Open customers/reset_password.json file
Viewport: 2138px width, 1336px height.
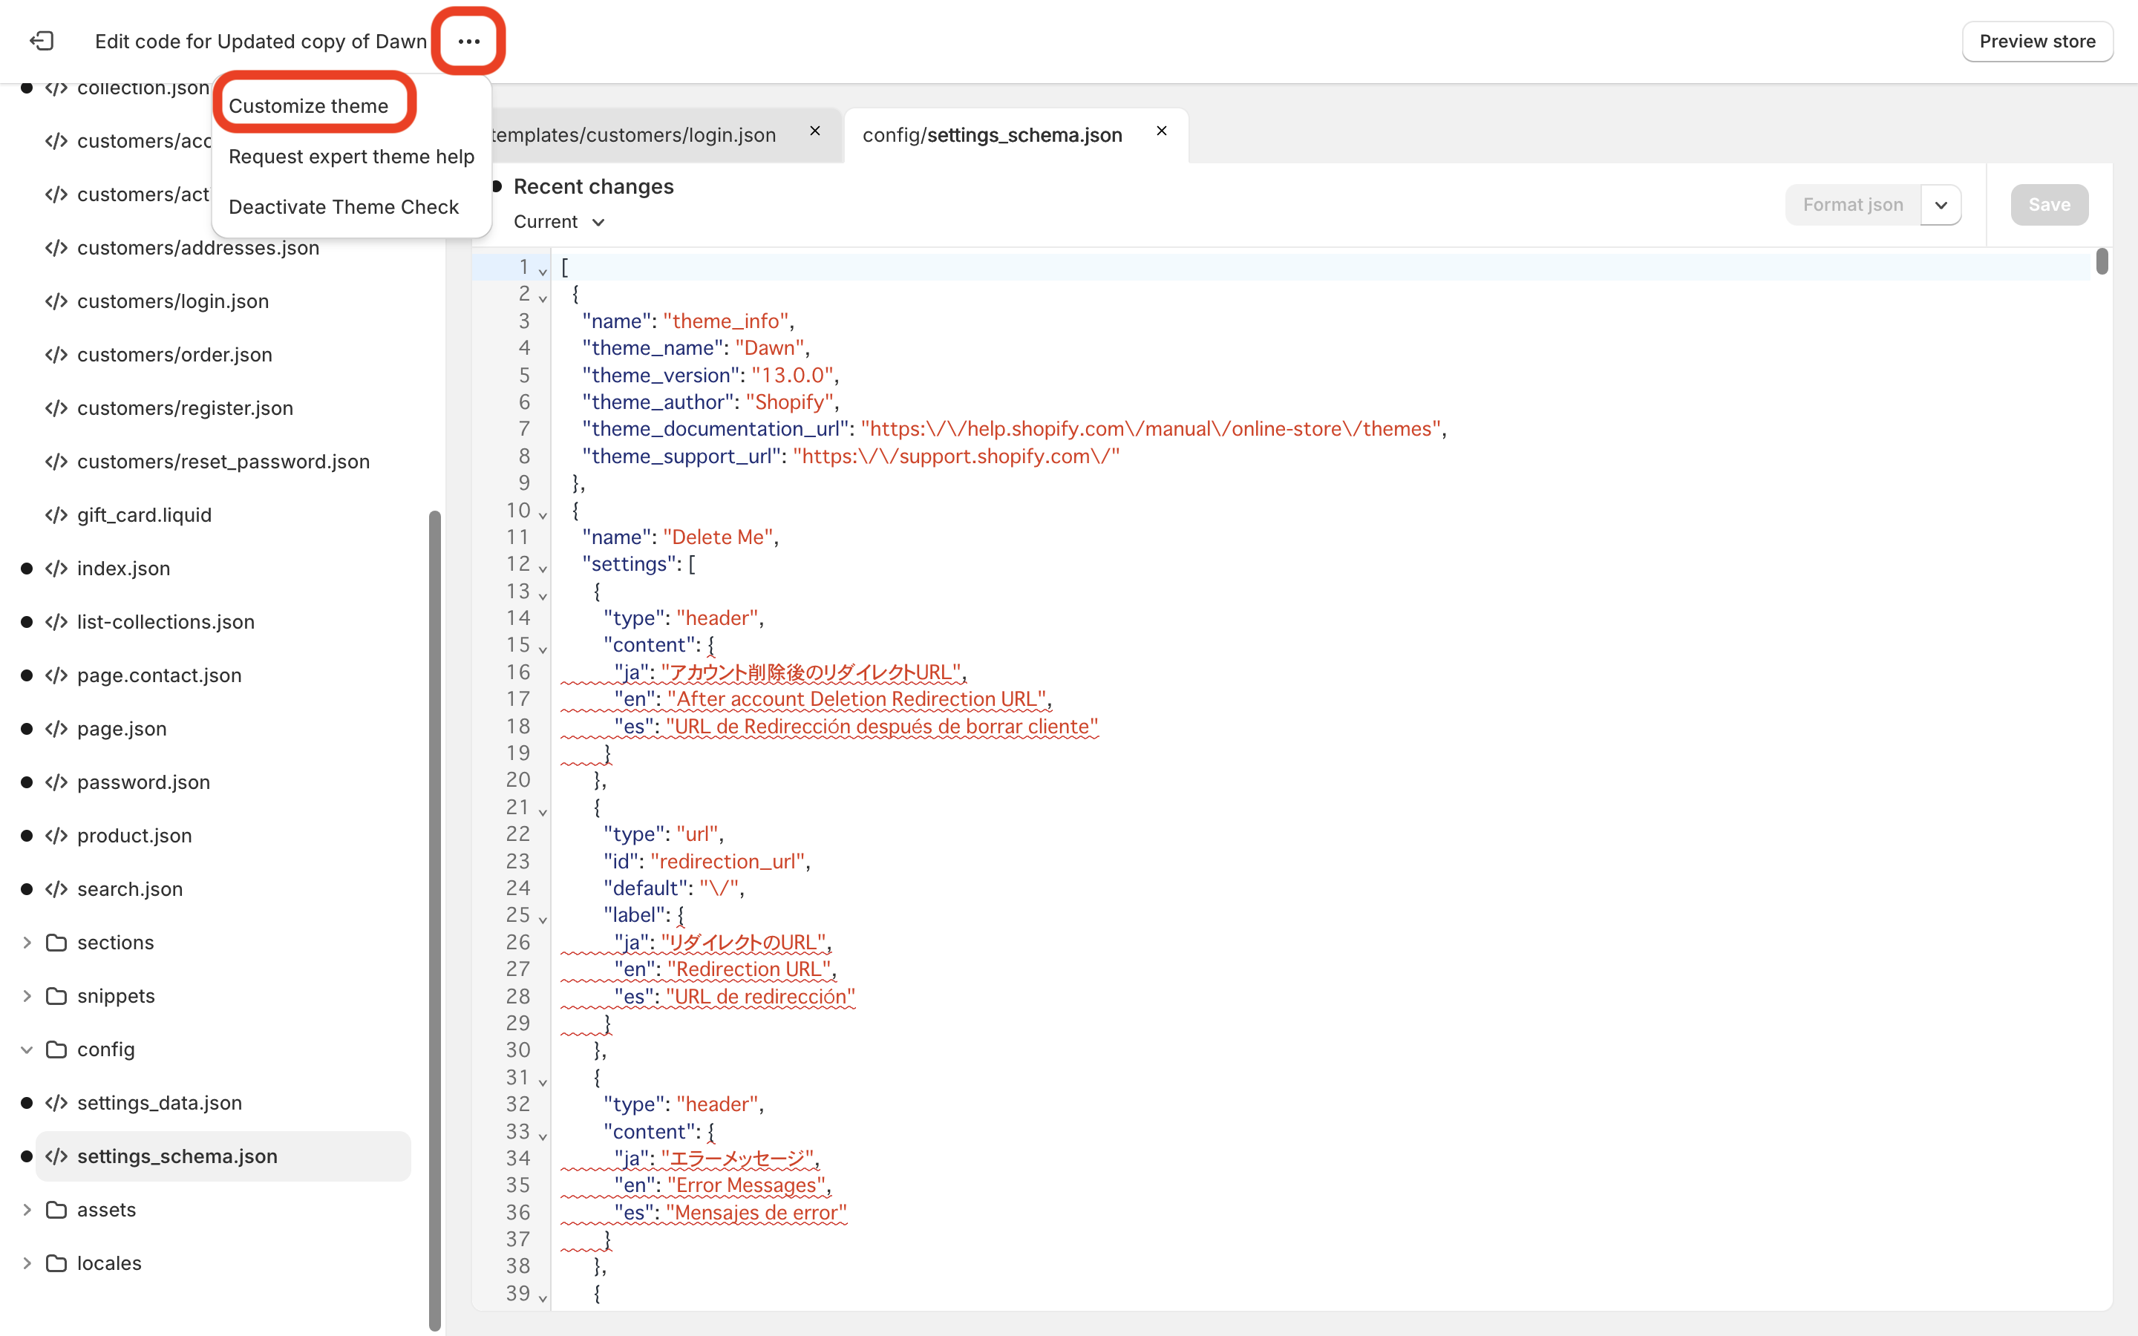coord(223,461)
